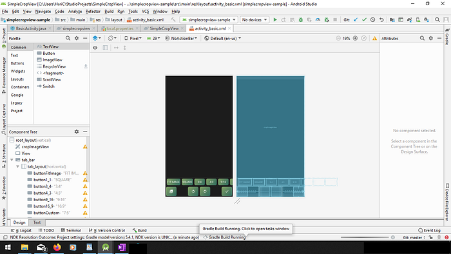
Task: Open the Terminal tool window
Action: click(x=71, y=230)
